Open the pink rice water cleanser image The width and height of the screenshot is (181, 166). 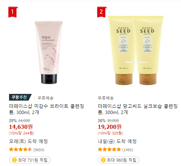pos(49,52)
